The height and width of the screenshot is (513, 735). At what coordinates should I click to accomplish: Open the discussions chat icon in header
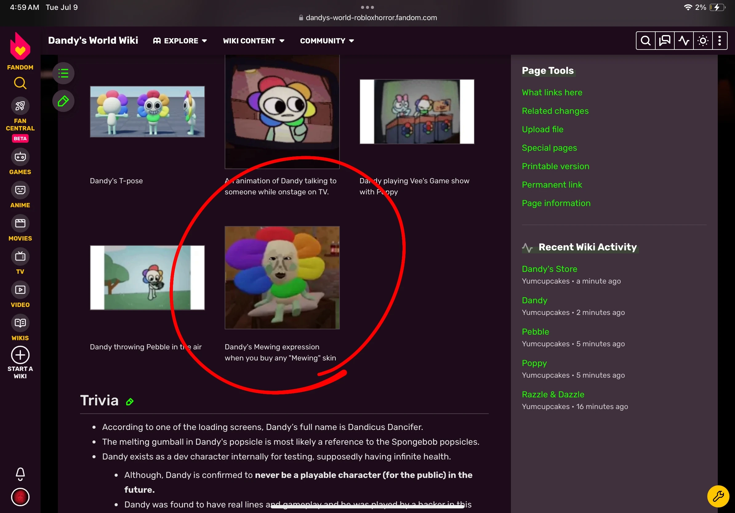(665, 41)
